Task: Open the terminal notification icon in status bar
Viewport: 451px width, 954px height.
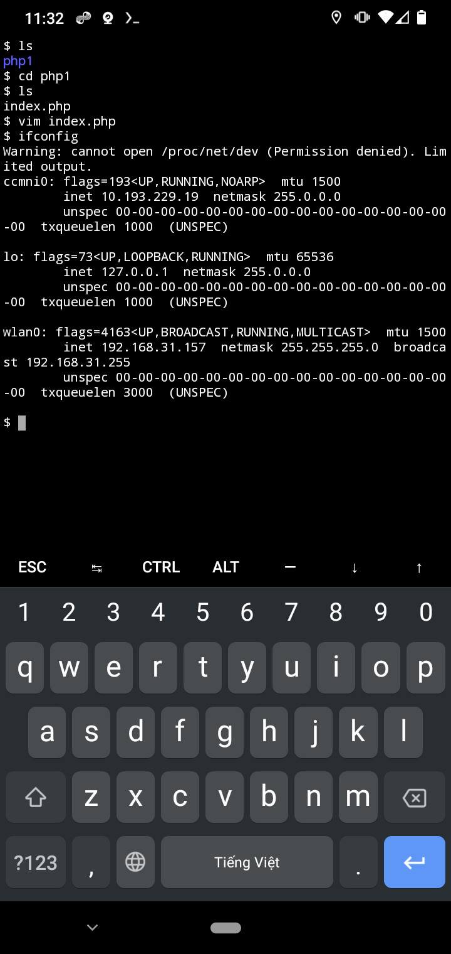Action: pyautogui.click(x=132, y=18)
